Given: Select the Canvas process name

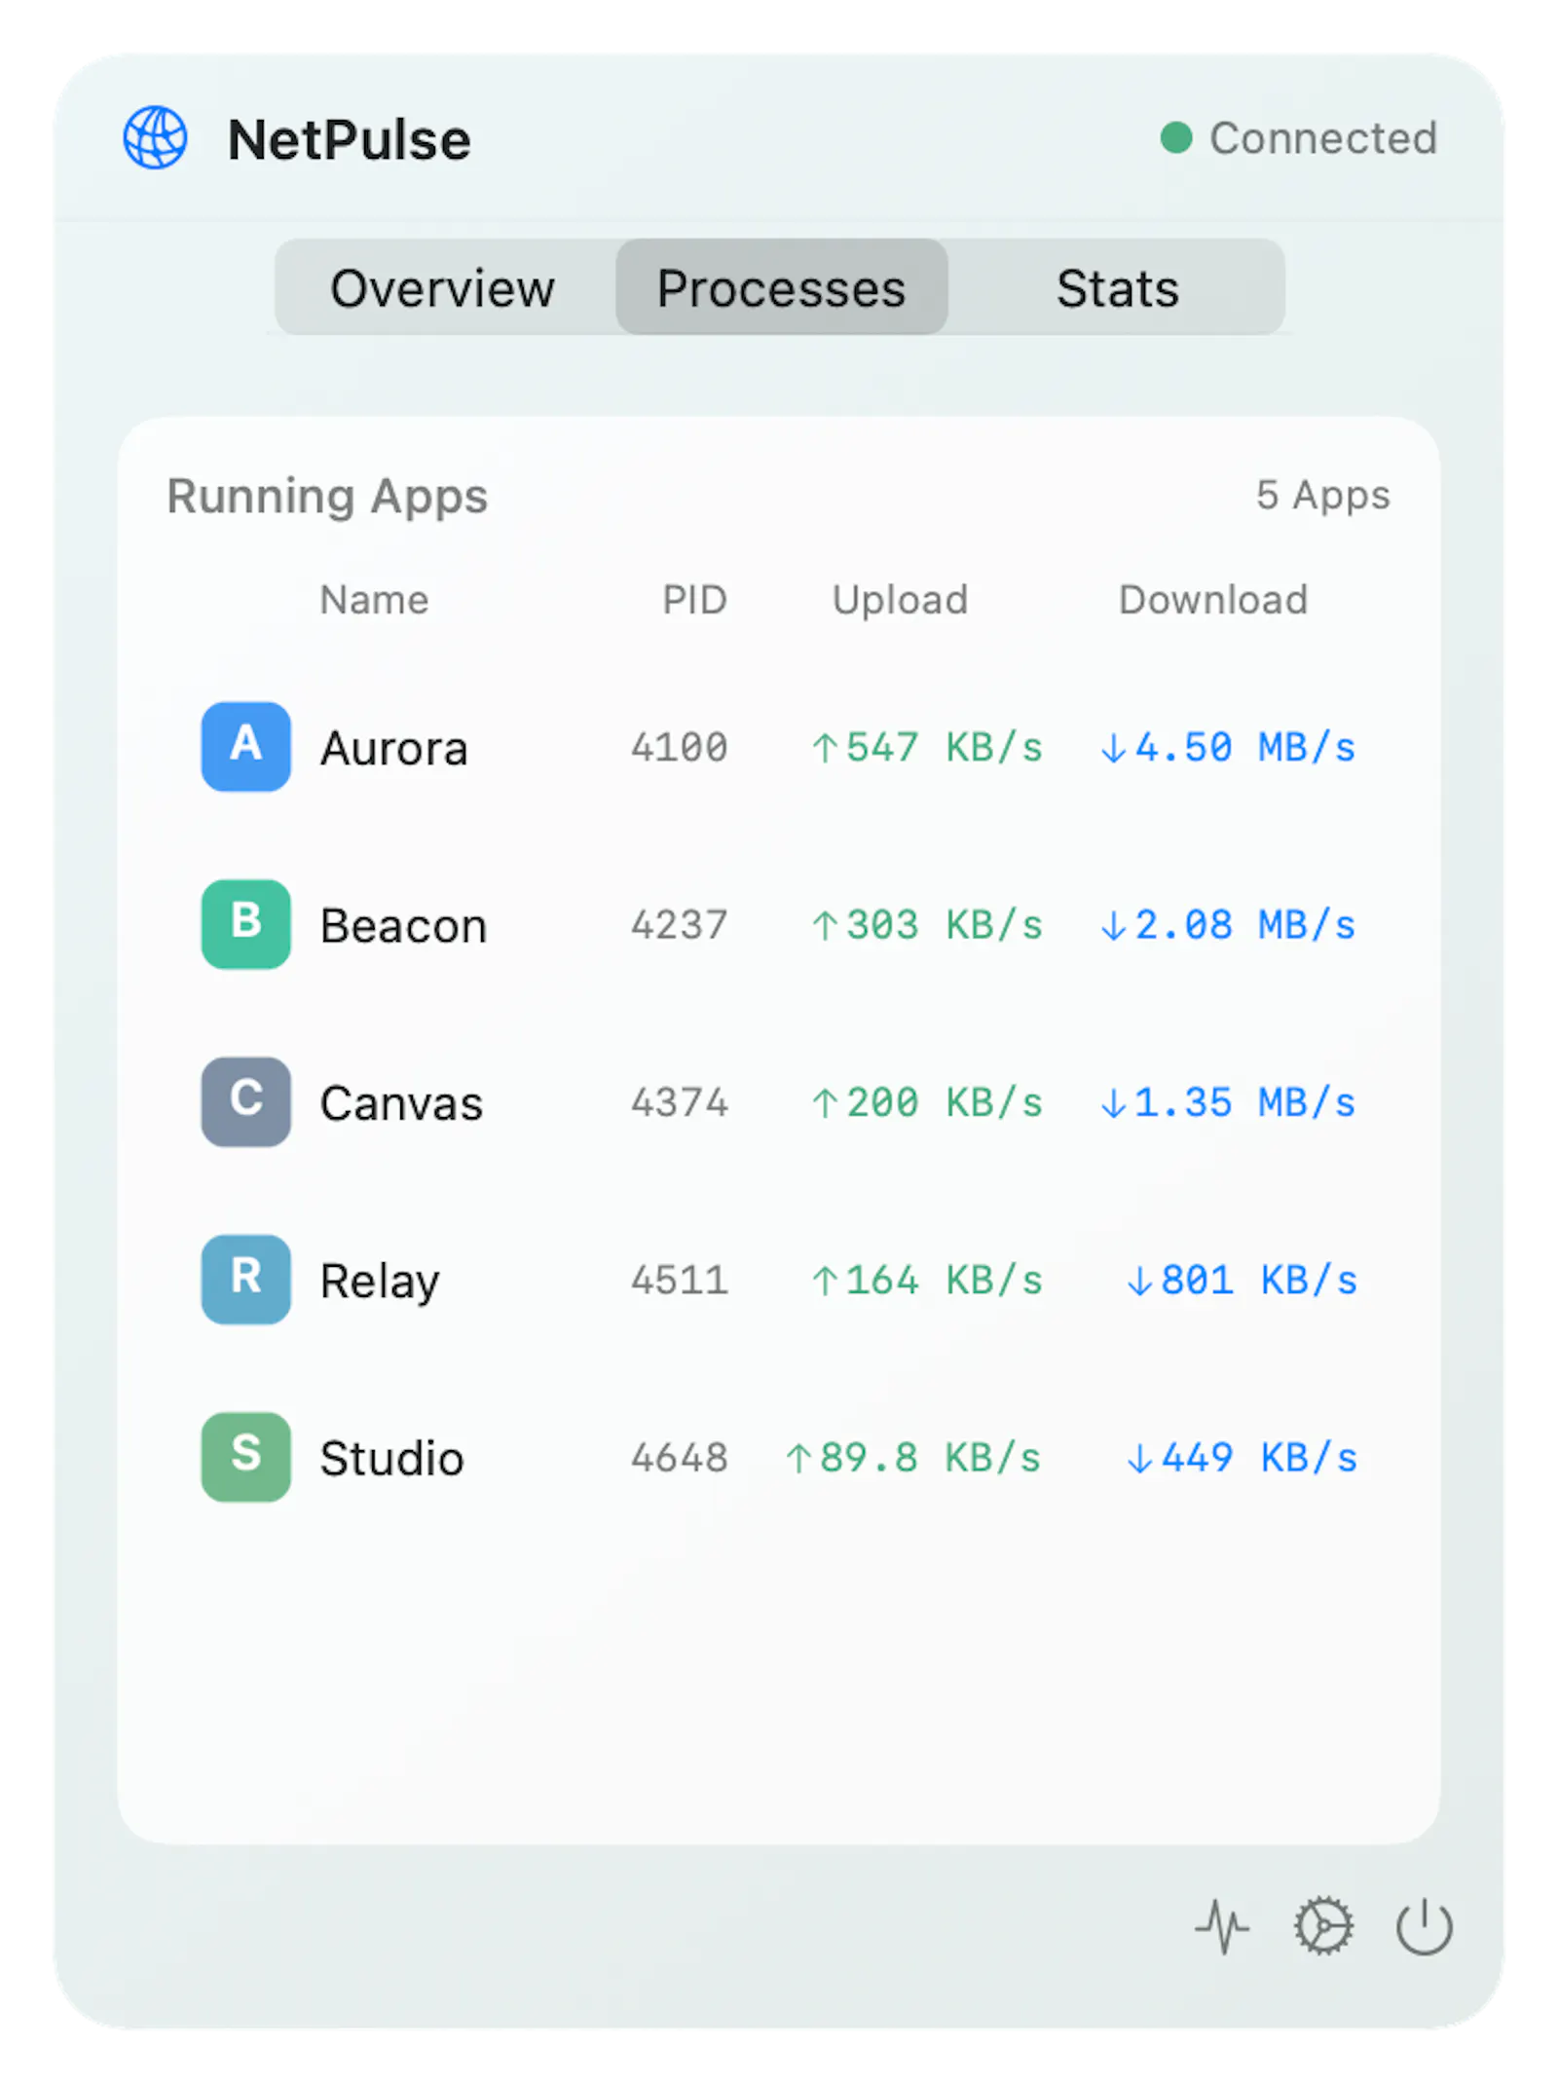Looking at the screenshot, I should point(401,1102).
